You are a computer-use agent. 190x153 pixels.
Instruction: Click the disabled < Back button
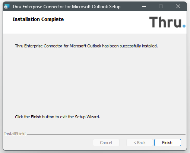pos(140,143)
